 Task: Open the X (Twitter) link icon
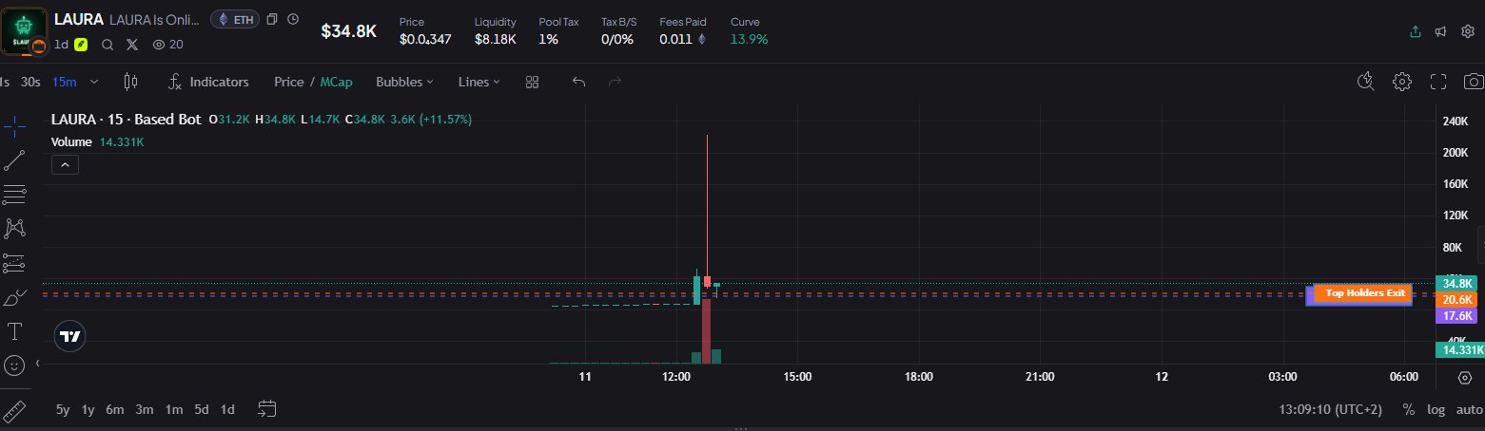tap(132, 44)
